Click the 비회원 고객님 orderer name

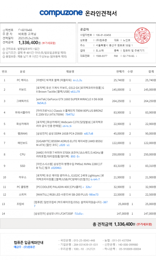coord(27,34)
